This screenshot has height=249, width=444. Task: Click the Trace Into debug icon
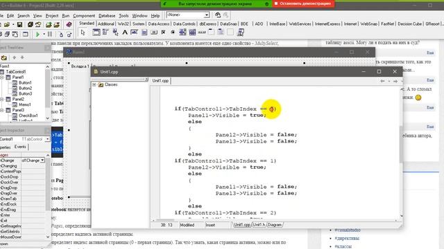[x=61, y=35]
